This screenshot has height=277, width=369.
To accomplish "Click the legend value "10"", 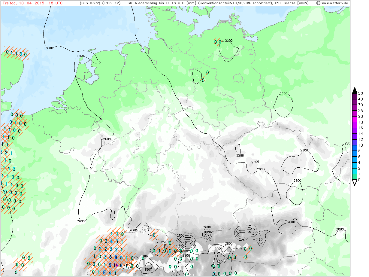I will [x=361, y=145].
